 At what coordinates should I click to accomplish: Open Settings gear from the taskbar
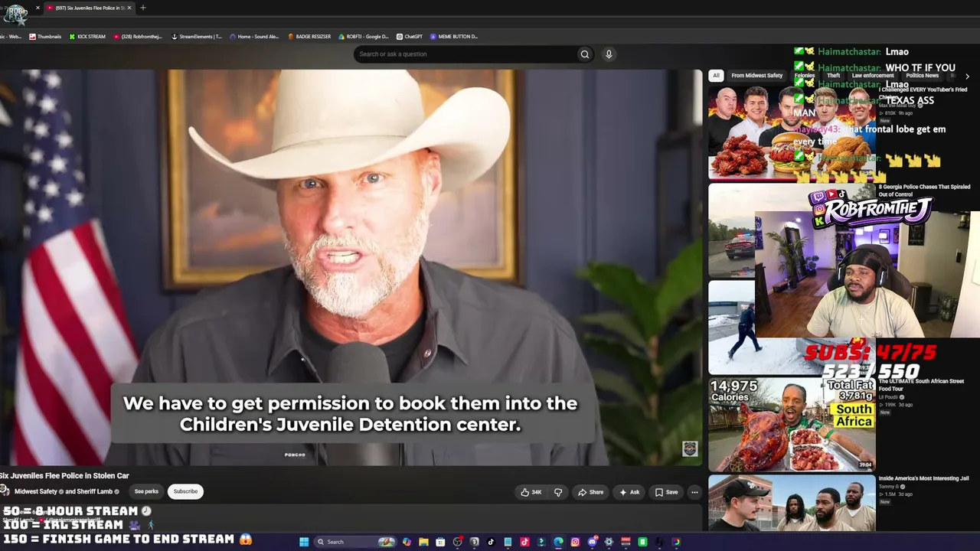pos(609,542)
